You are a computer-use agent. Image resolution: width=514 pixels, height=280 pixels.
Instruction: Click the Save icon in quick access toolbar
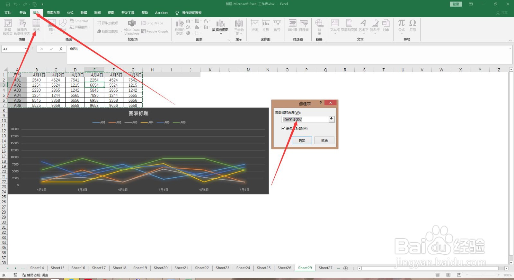pos(8,4)
